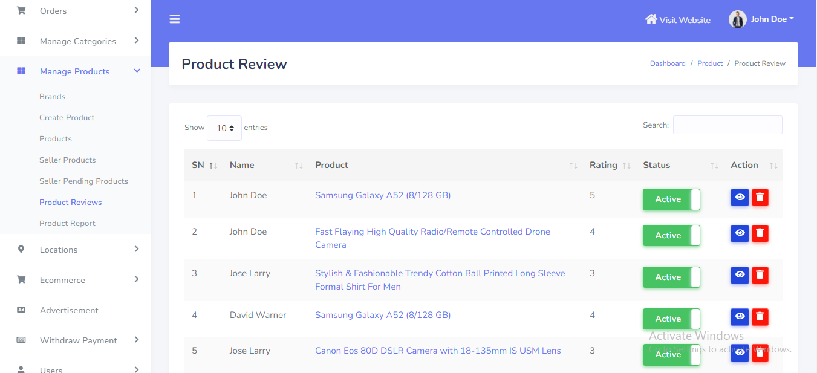Delete John Doe's Samsung Galaxy A52 review
The width and height of the screenshot is (817, 373).
pos(760,197)
